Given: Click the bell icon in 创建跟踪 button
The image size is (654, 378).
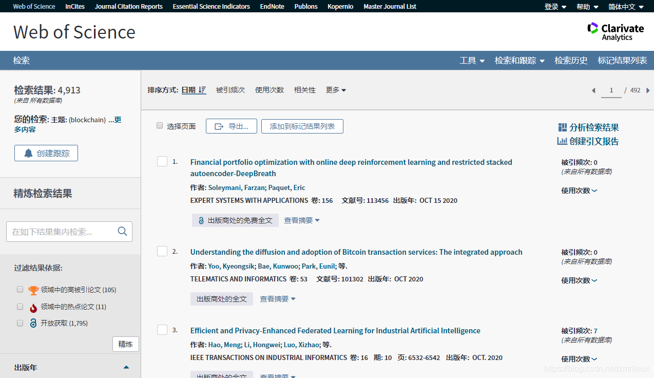Looking at the screenshot, I should 28,153.
